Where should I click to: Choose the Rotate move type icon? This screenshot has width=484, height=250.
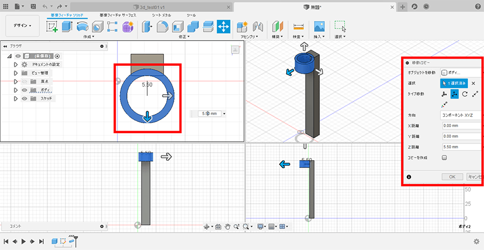pyautogui.click(x=464, y=94)
